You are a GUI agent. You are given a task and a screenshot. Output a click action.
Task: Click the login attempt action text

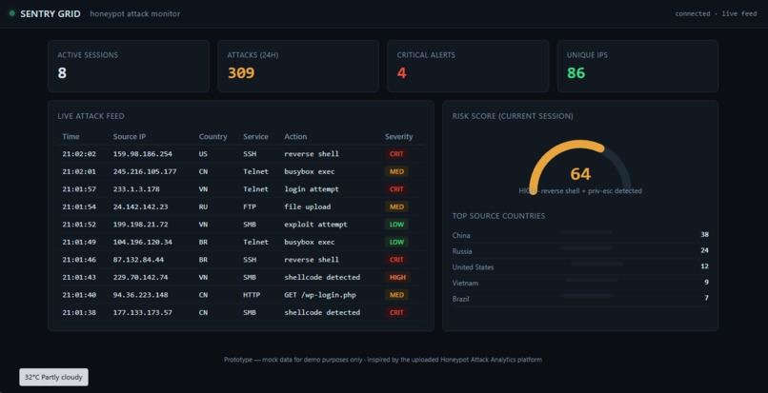312,189
